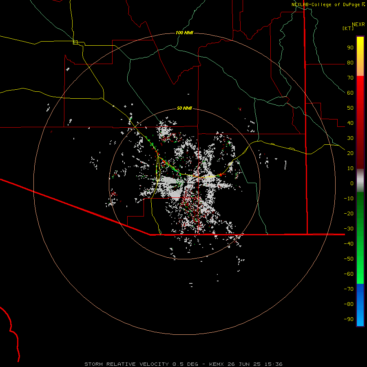Click the "80" value on the velocity scale
The height and width of the screenshot is (367, 367).
[x=350, y=63]
